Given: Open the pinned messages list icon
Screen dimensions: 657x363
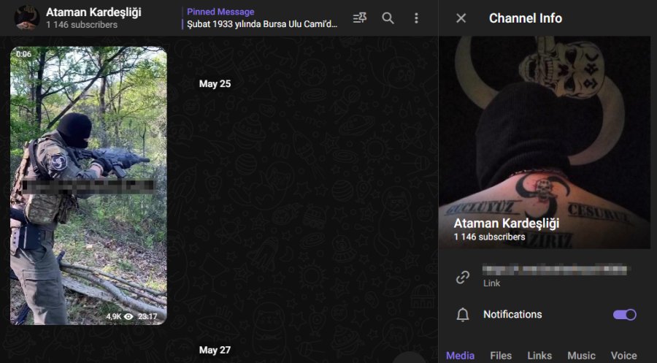Looking at the screenshot, I should click(x=359, y=18).
